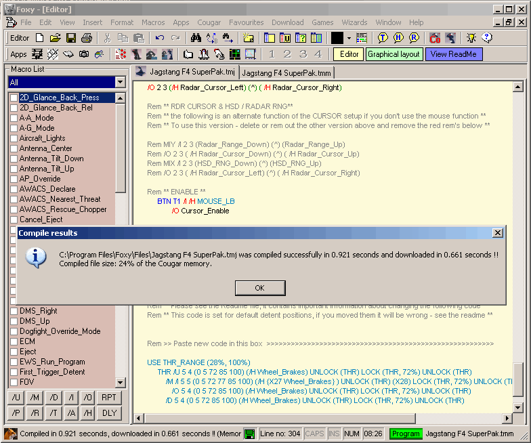Screen dimensions: 531x443
Task: Click the New blank document icon
Action: click(40, 39)
